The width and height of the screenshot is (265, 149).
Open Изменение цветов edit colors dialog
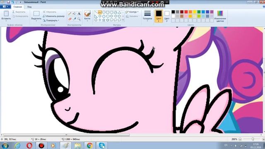point(220,16)
